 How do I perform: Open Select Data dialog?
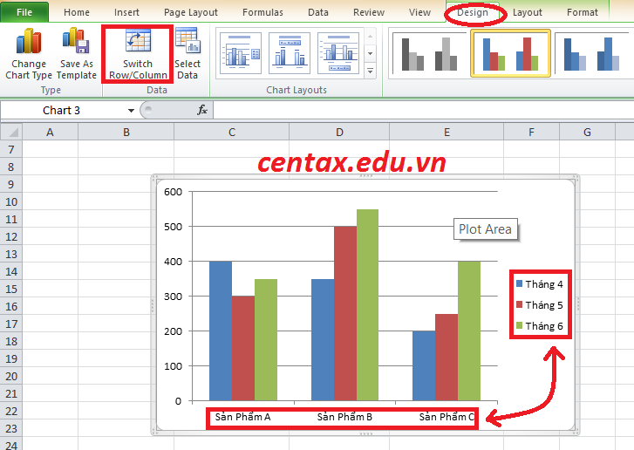coord(187,53)
